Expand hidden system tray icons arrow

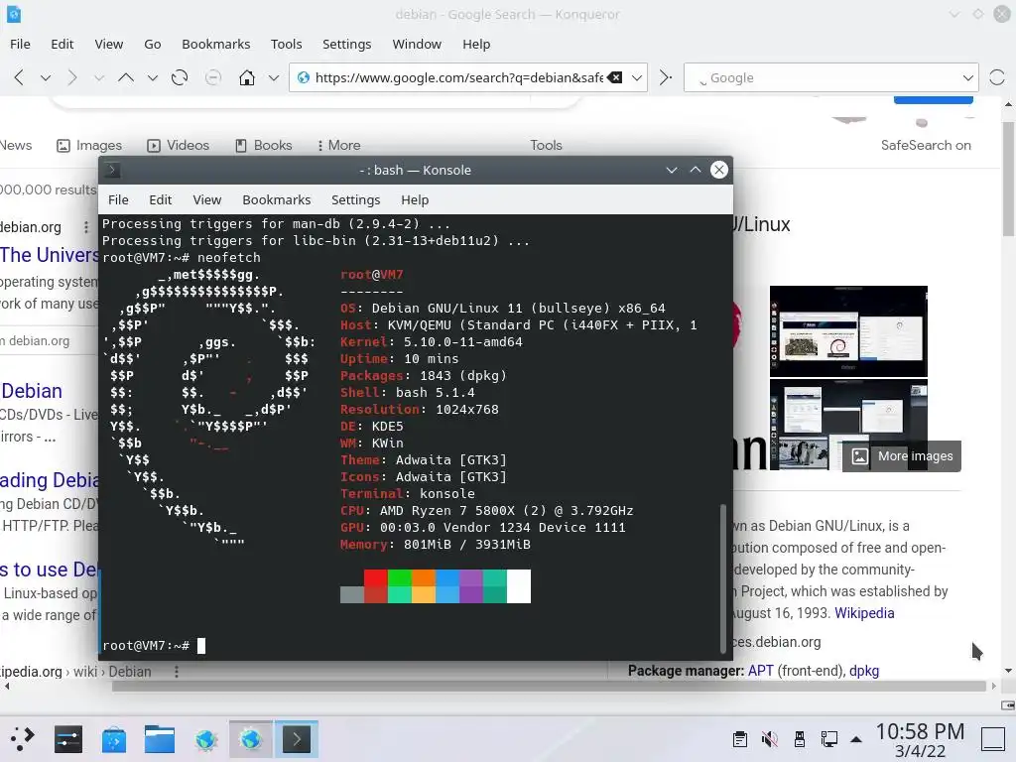point(856,739)
